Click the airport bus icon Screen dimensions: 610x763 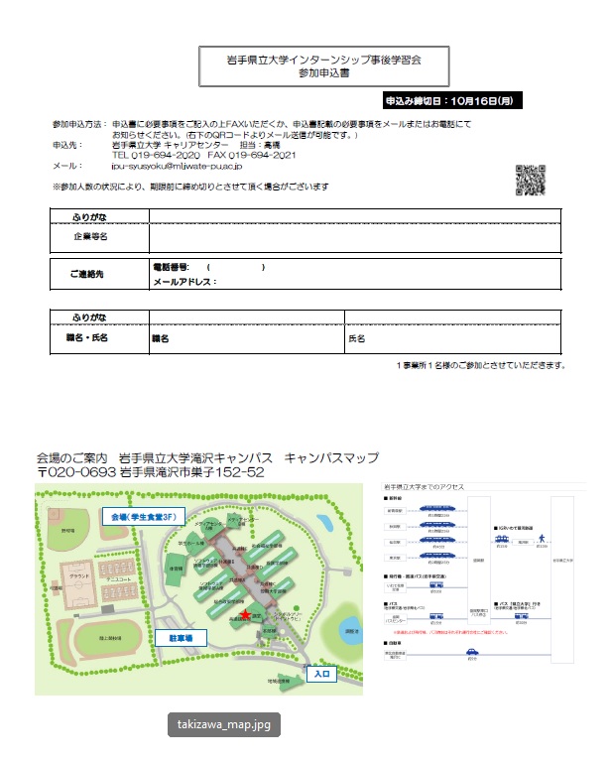435,585
